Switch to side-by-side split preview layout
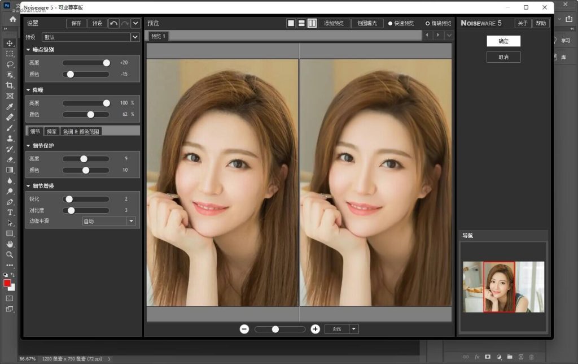 [x=312, y=23]
